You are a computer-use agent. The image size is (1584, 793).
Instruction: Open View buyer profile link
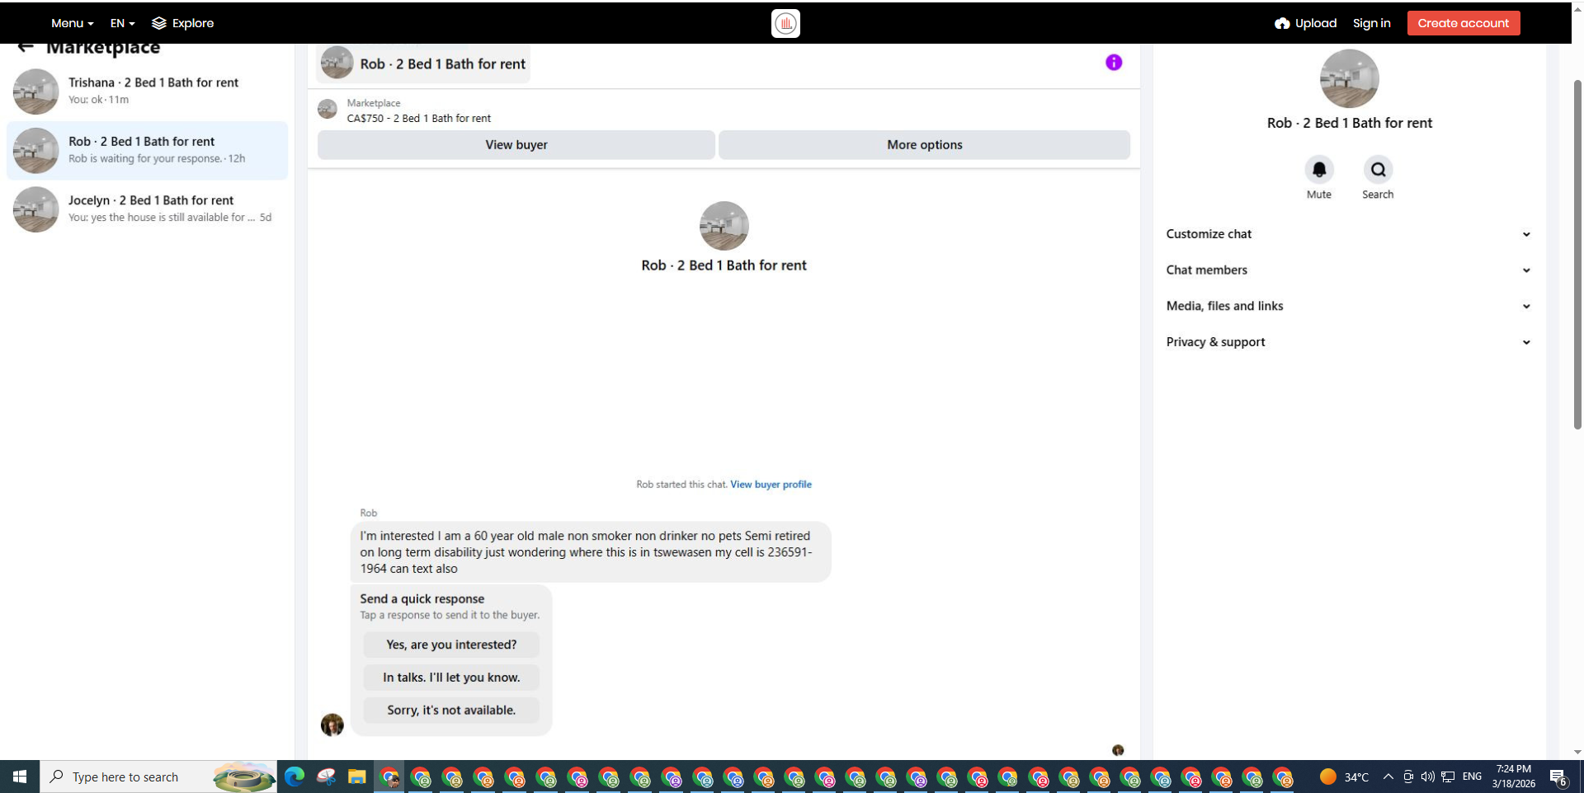point(771,485)
